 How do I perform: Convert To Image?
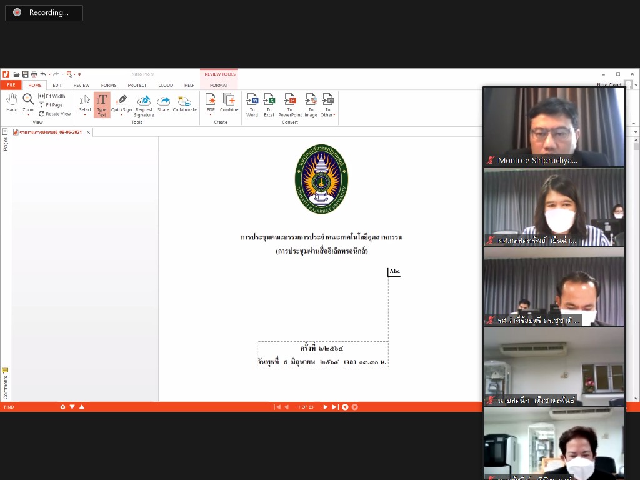(x=311, y=105)
